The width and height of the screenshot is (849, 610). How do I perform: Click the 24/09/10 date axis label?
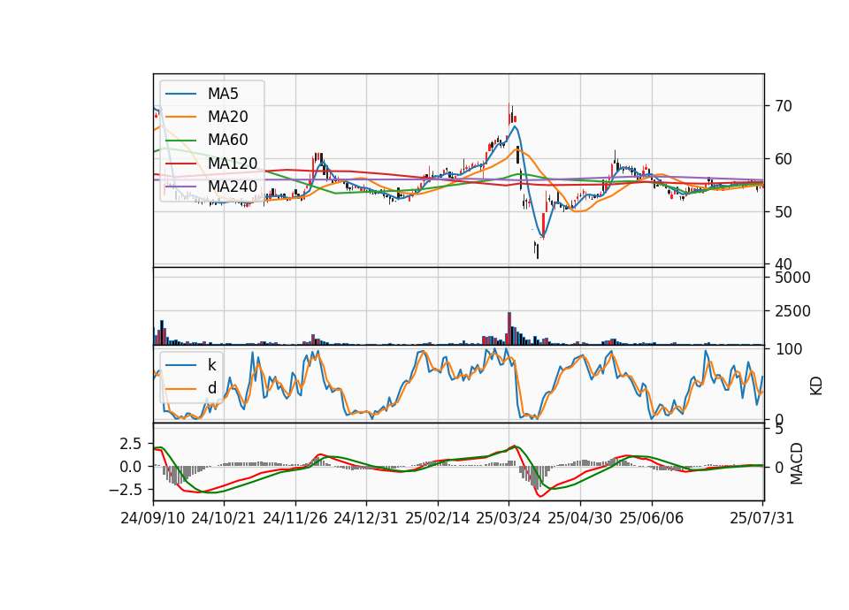153,518
